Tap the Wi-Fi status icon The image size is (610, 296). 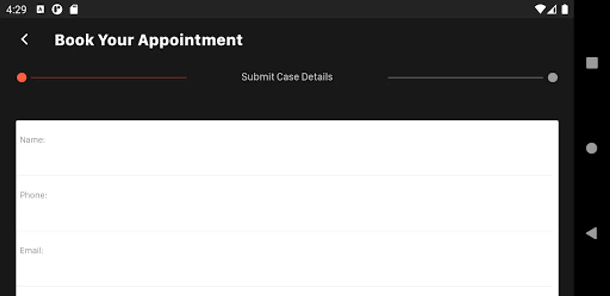coord(540,9)
